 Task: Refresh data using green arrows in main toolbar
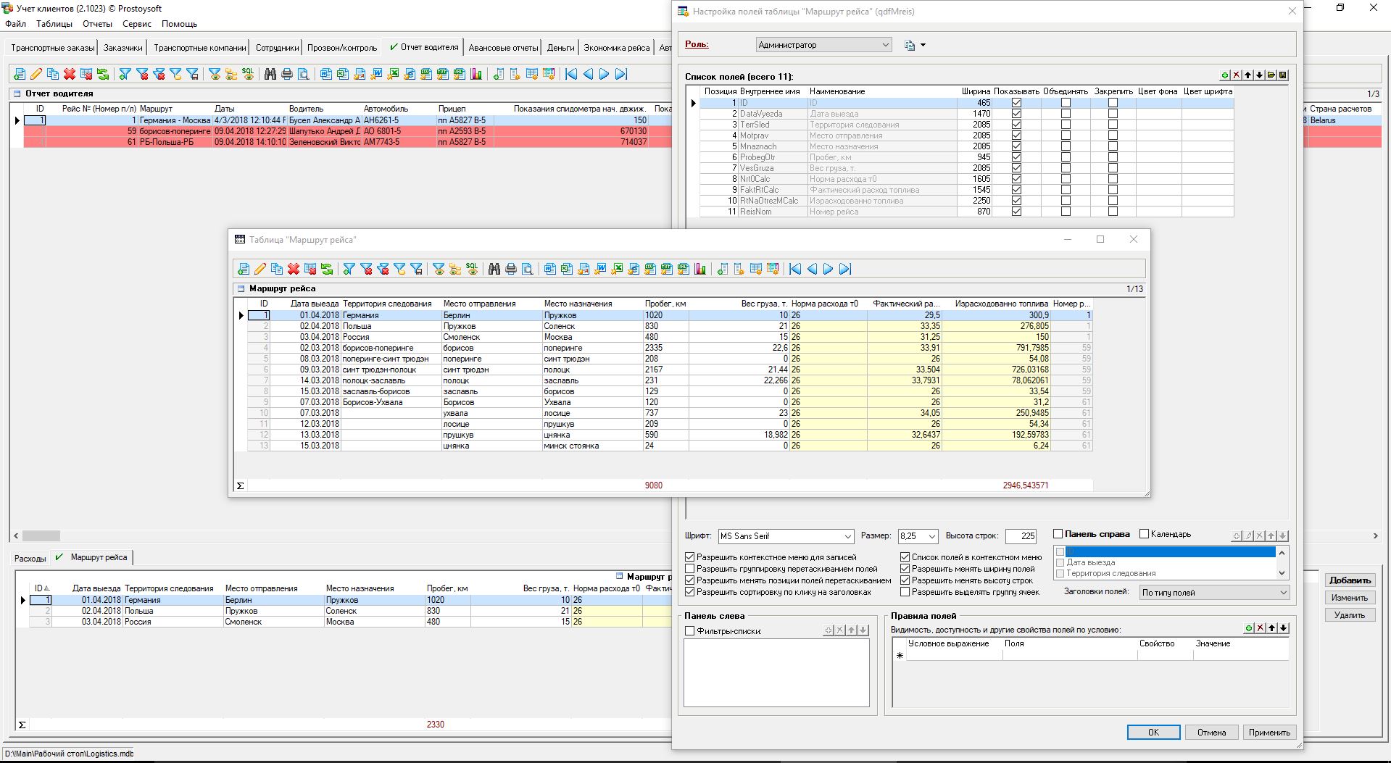point(103,74)
